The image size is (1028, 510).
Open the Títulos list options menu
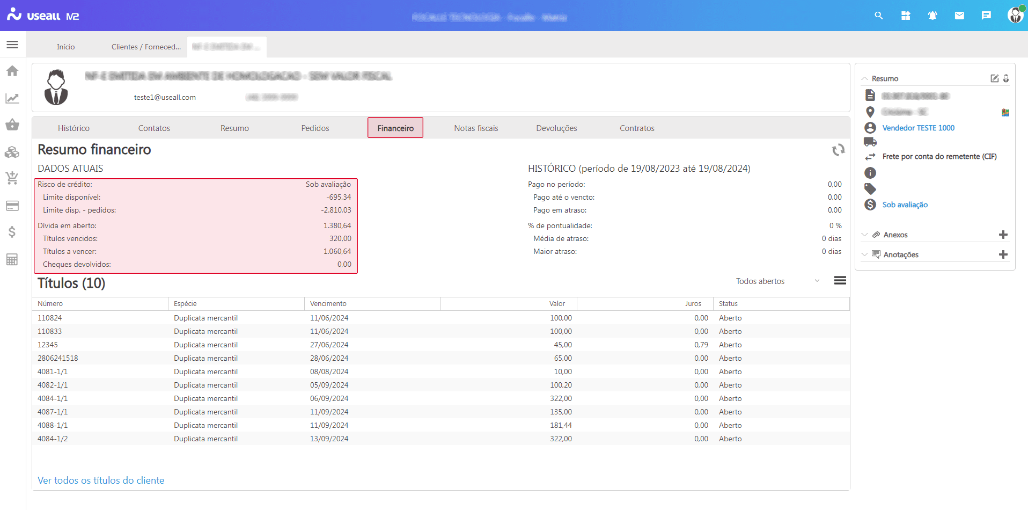(x=840, y=281)
